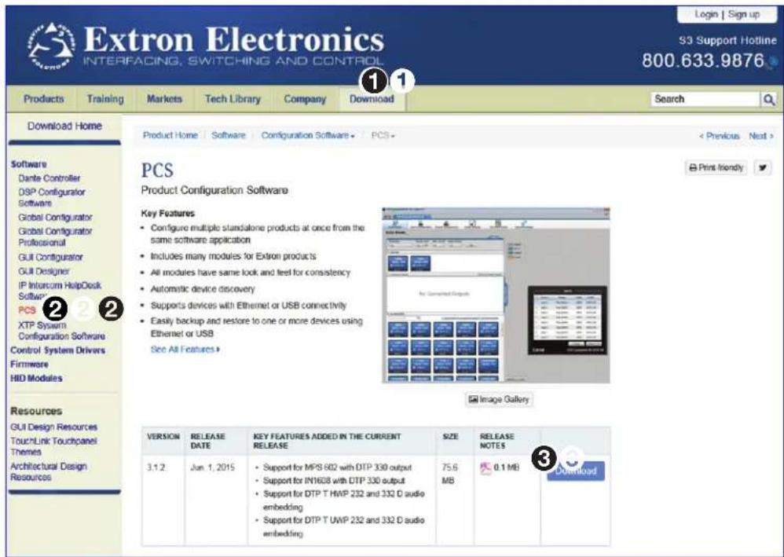This screenshot has width=784, height=557.
Task: Click the release date Jun. 1, 2015
Action: tap(213, 467)
